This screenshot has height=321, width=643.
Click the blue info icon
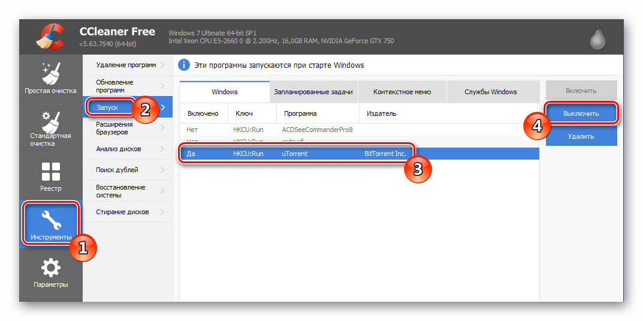tap(185, 65)
